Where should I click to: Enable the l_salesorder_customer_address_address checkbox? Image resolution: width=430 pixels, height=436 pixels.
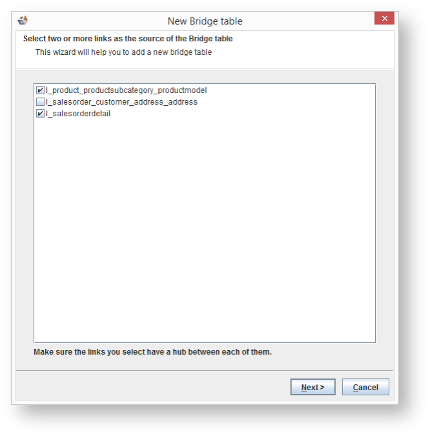coord(41,102)
